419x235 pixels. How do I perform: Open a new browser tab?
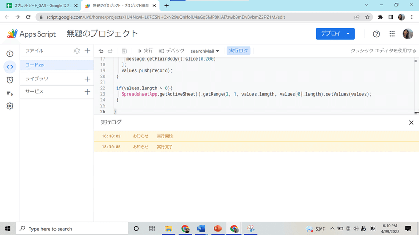click(x=167, y=6)
